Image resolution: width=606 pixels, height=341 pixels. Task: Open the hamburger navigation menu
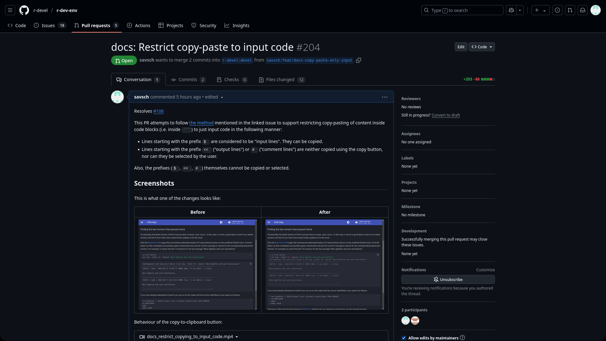pos(10,10)
